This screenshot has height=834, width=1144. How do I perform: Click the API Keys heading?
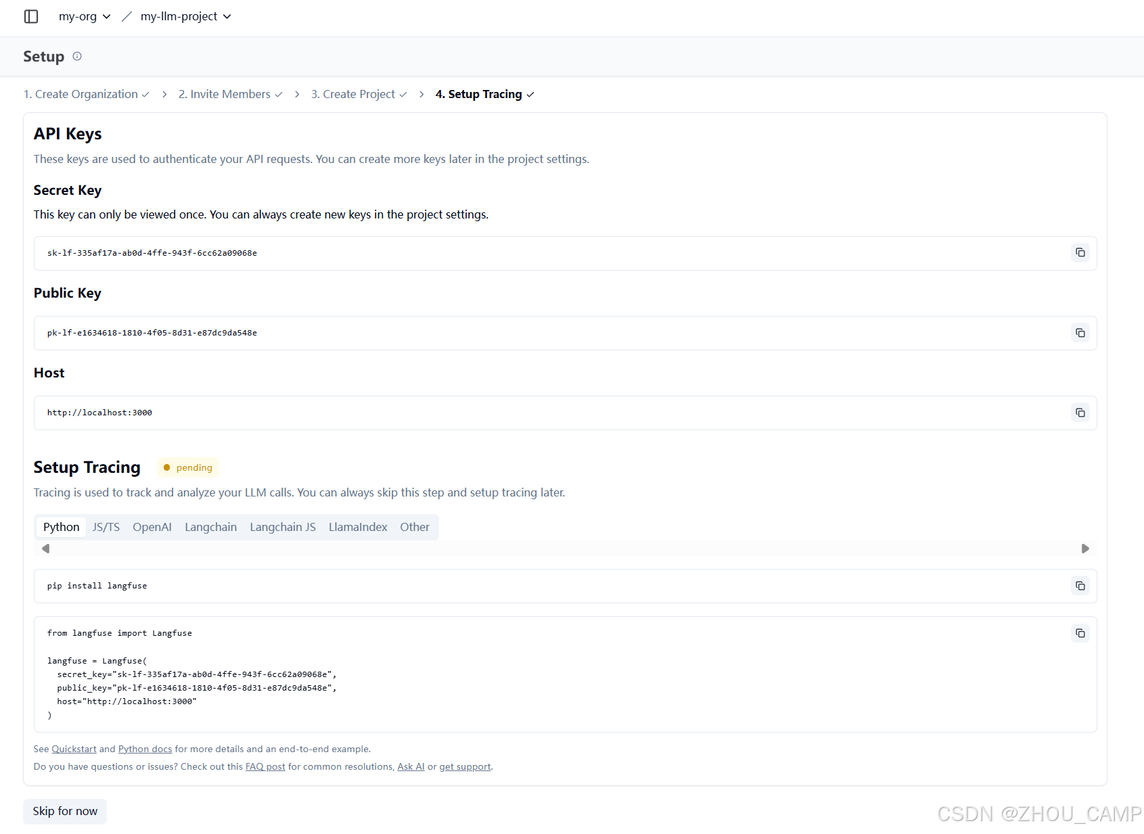pos(68,134)
